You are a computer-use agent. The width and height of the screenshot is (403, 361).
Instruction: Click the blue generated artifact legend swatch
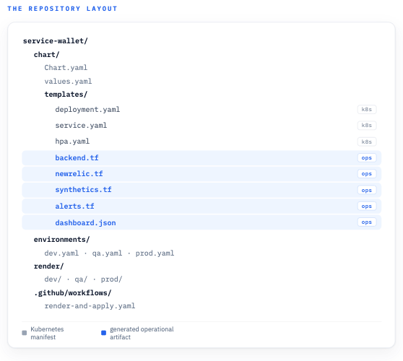point(103,333)
